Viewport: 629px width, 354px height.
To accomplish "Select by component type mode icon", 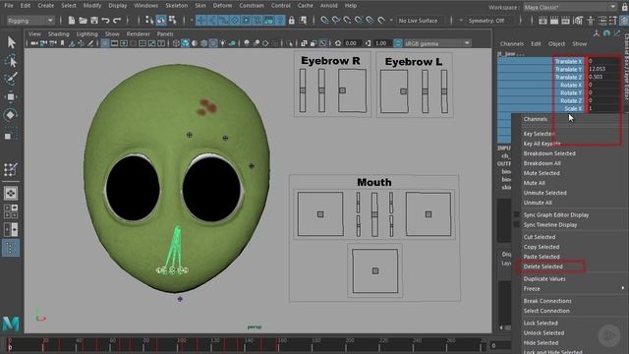I will coord(173,20).
